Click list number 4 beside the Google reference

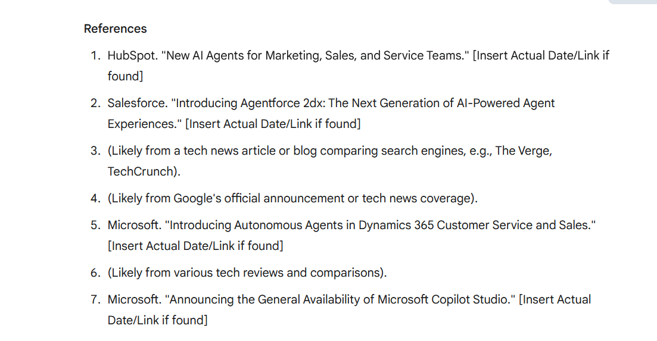[x=95, y=199]
